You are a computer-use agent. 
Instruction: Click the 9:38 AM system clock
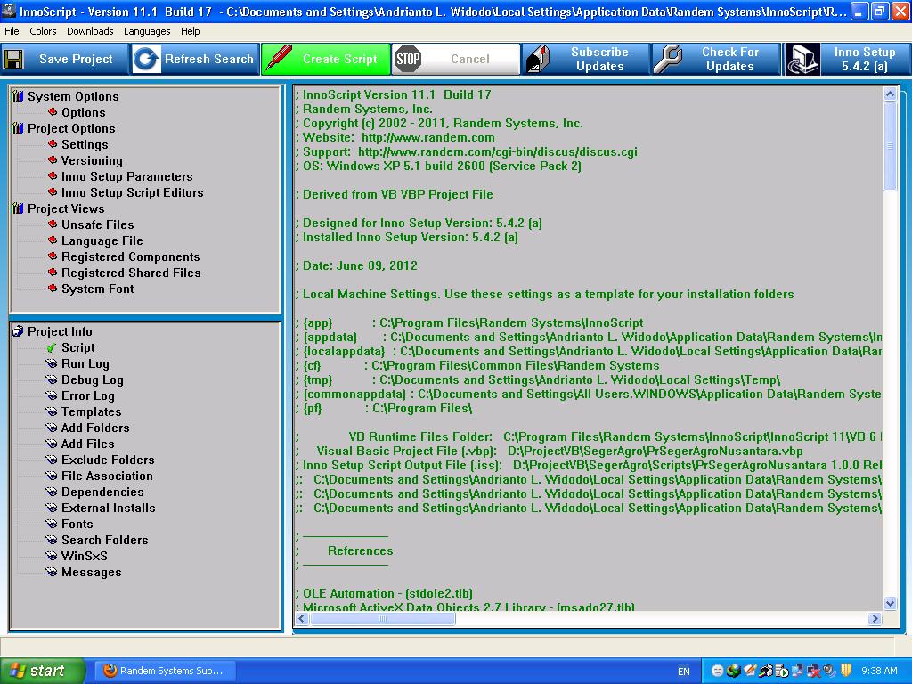click(879, 672)
